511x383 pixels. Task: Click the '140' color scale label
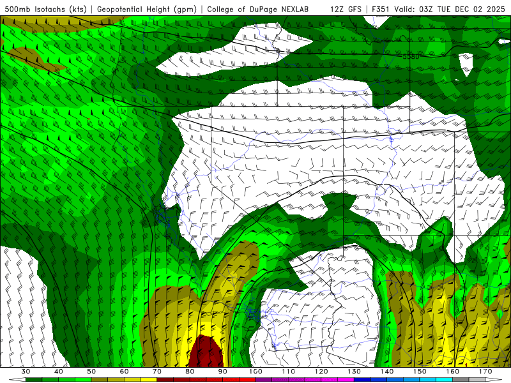[x=387, y=372]
